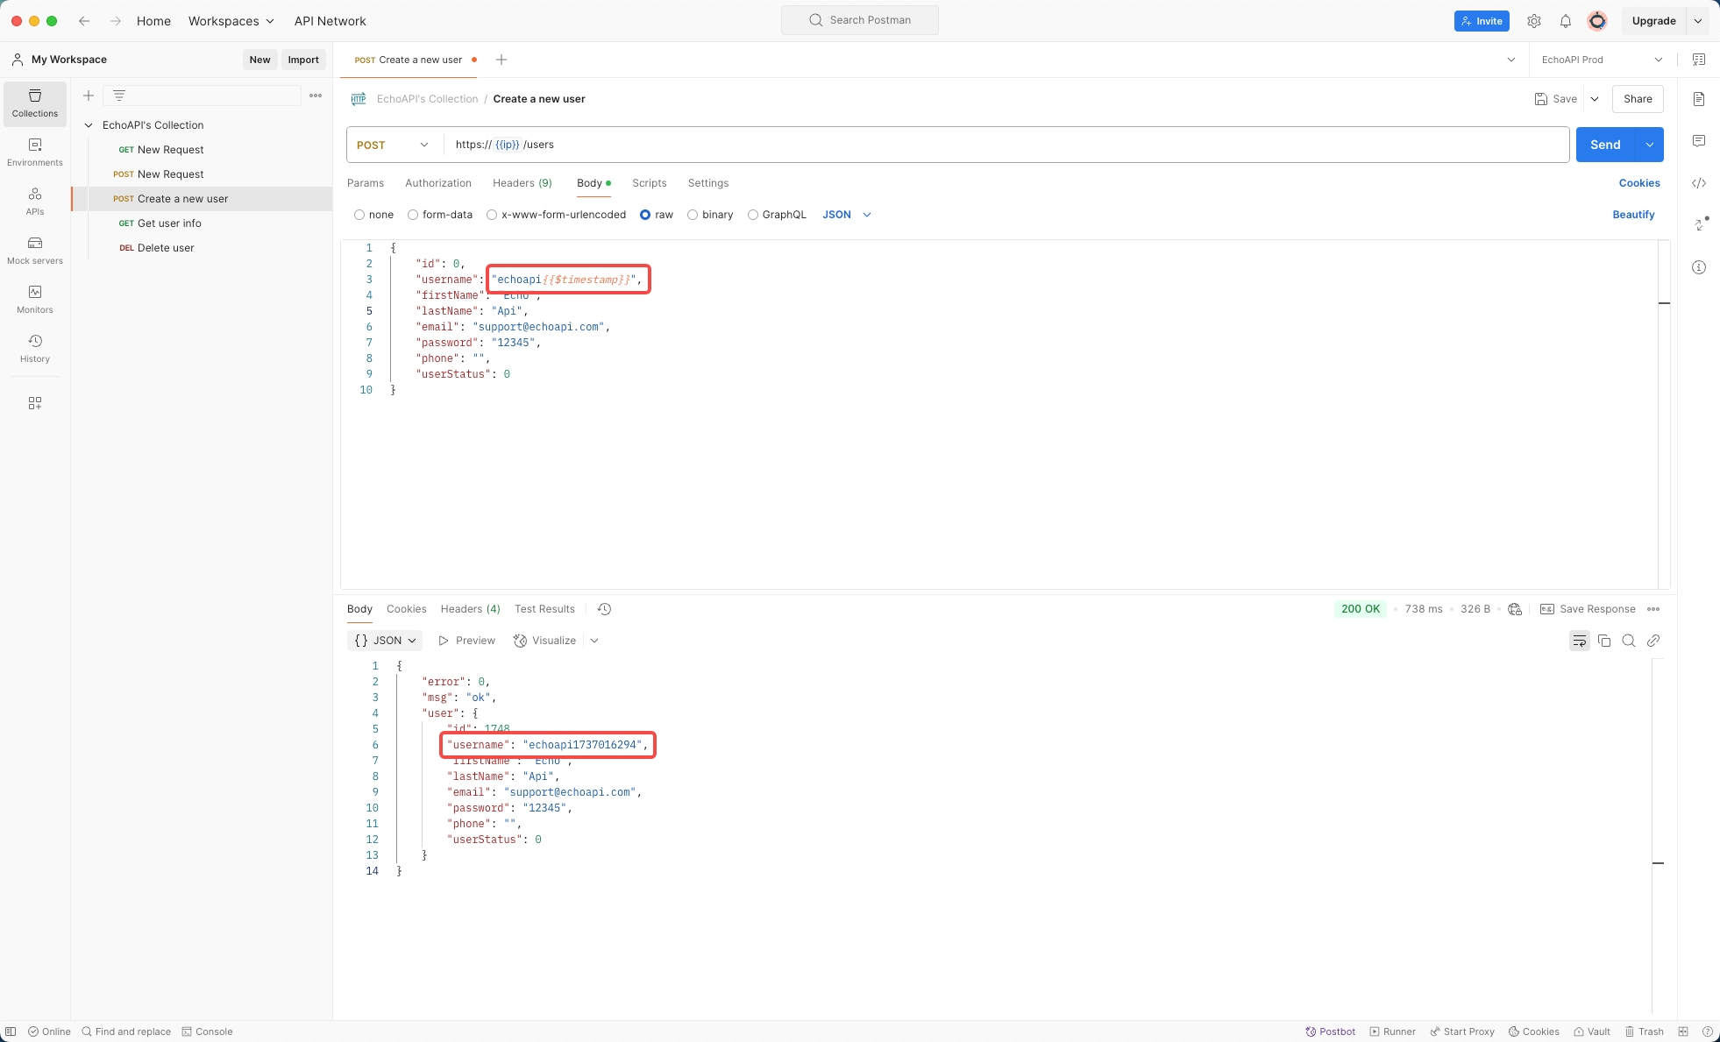Copy the response body

point(1604,641)
